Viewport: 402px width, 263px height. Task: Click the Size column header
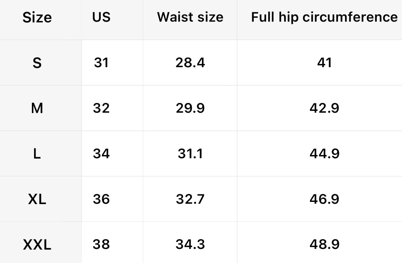(37, 18)
